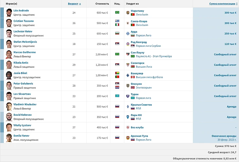Click Арсенал Тула club crest icon
Image resolution: width=239 pixels, height=162 pixels.
[128, 138]
